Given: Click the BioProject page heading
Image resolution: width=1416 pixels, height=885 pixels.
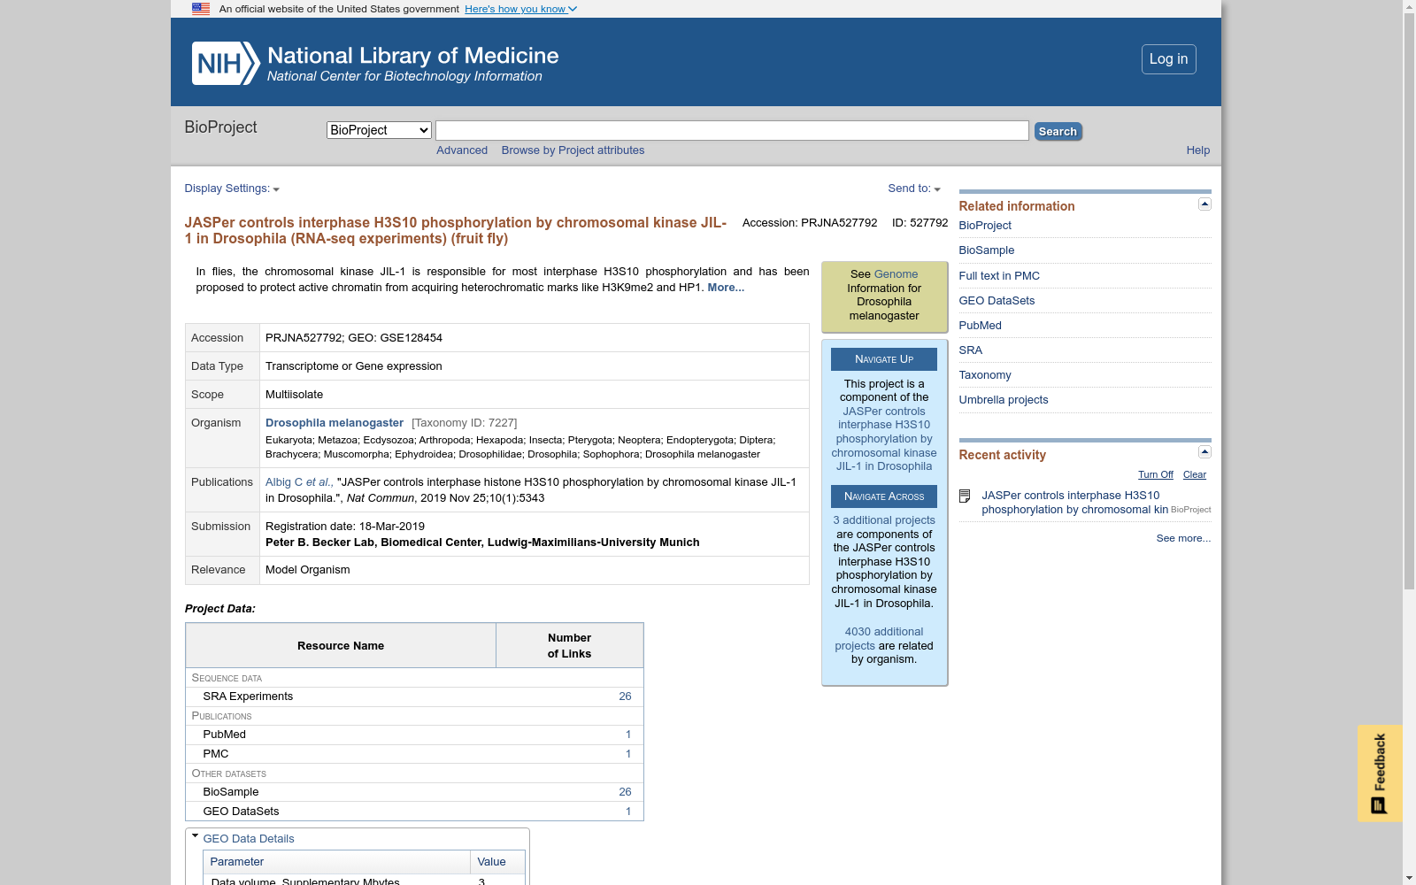Looking at the screenshot, I should [220, 127].
